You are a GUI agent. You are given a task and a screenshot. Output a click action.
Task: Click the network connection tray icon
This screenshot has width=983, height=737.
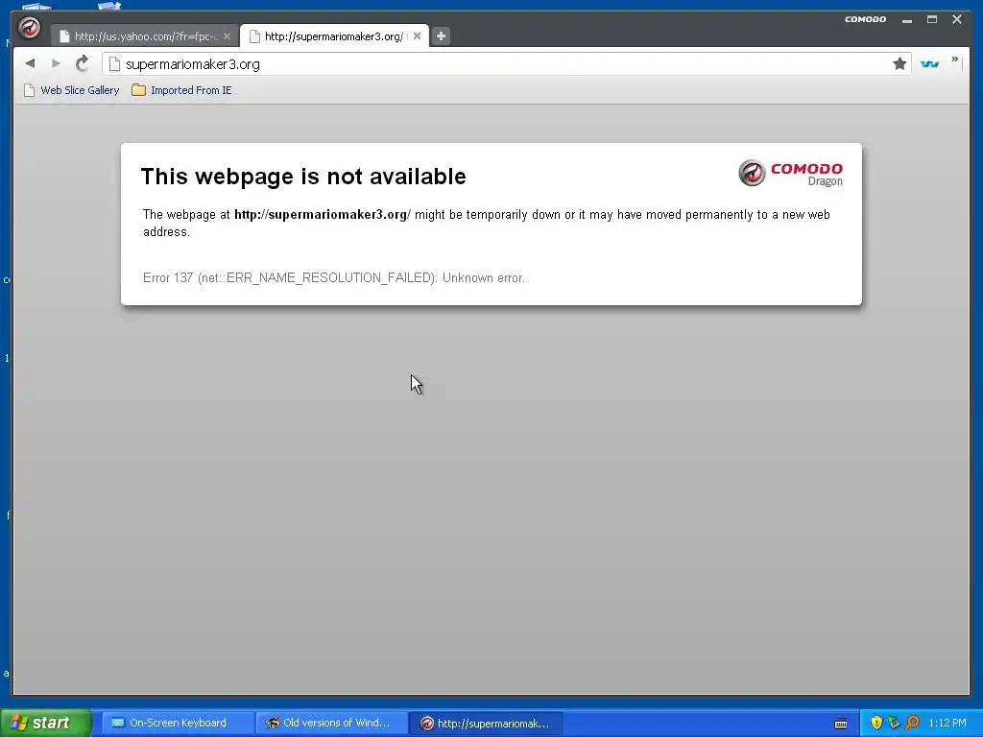pos(894,723)
